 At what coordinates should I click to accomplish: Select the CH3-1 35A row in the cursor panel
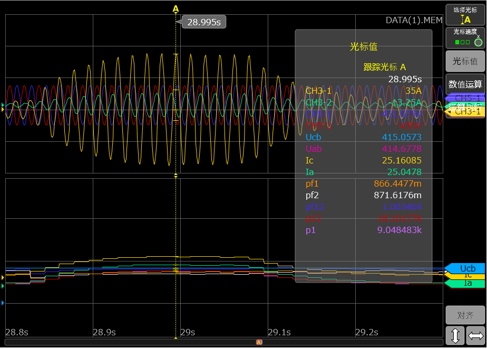tap(363, 91)
